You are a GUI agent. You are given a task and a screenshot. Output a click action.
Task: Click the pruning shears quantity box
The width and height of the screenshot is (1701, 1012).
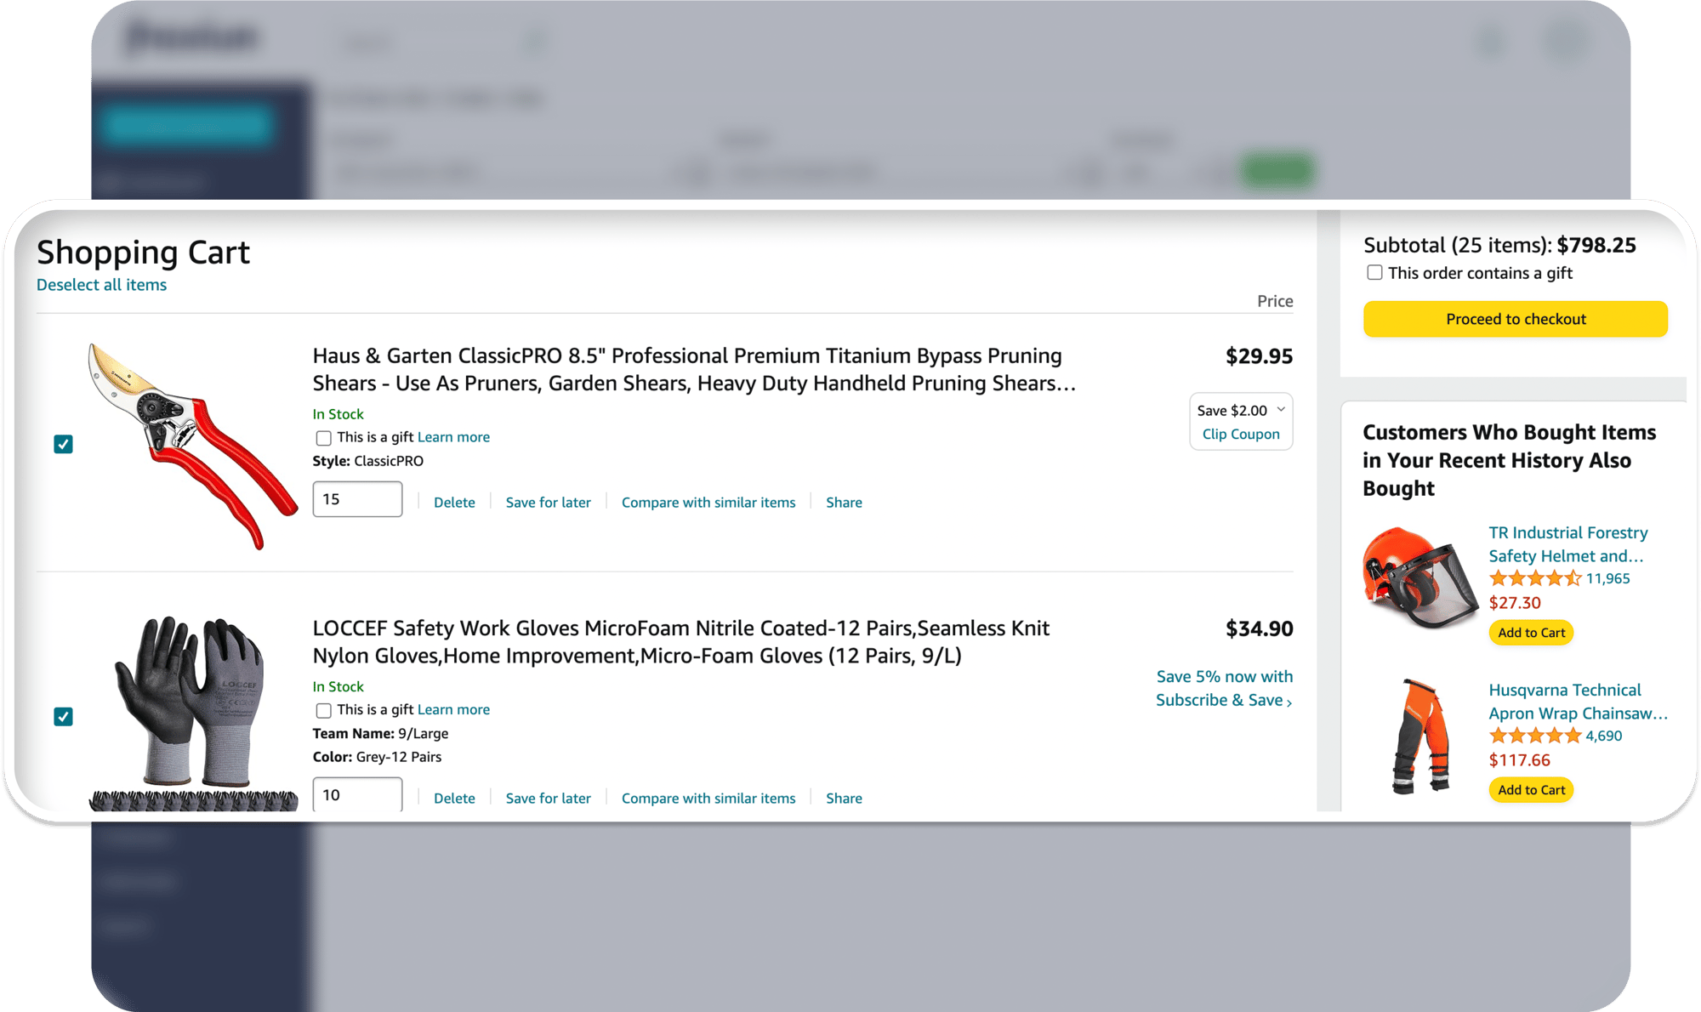click(357, 499)
